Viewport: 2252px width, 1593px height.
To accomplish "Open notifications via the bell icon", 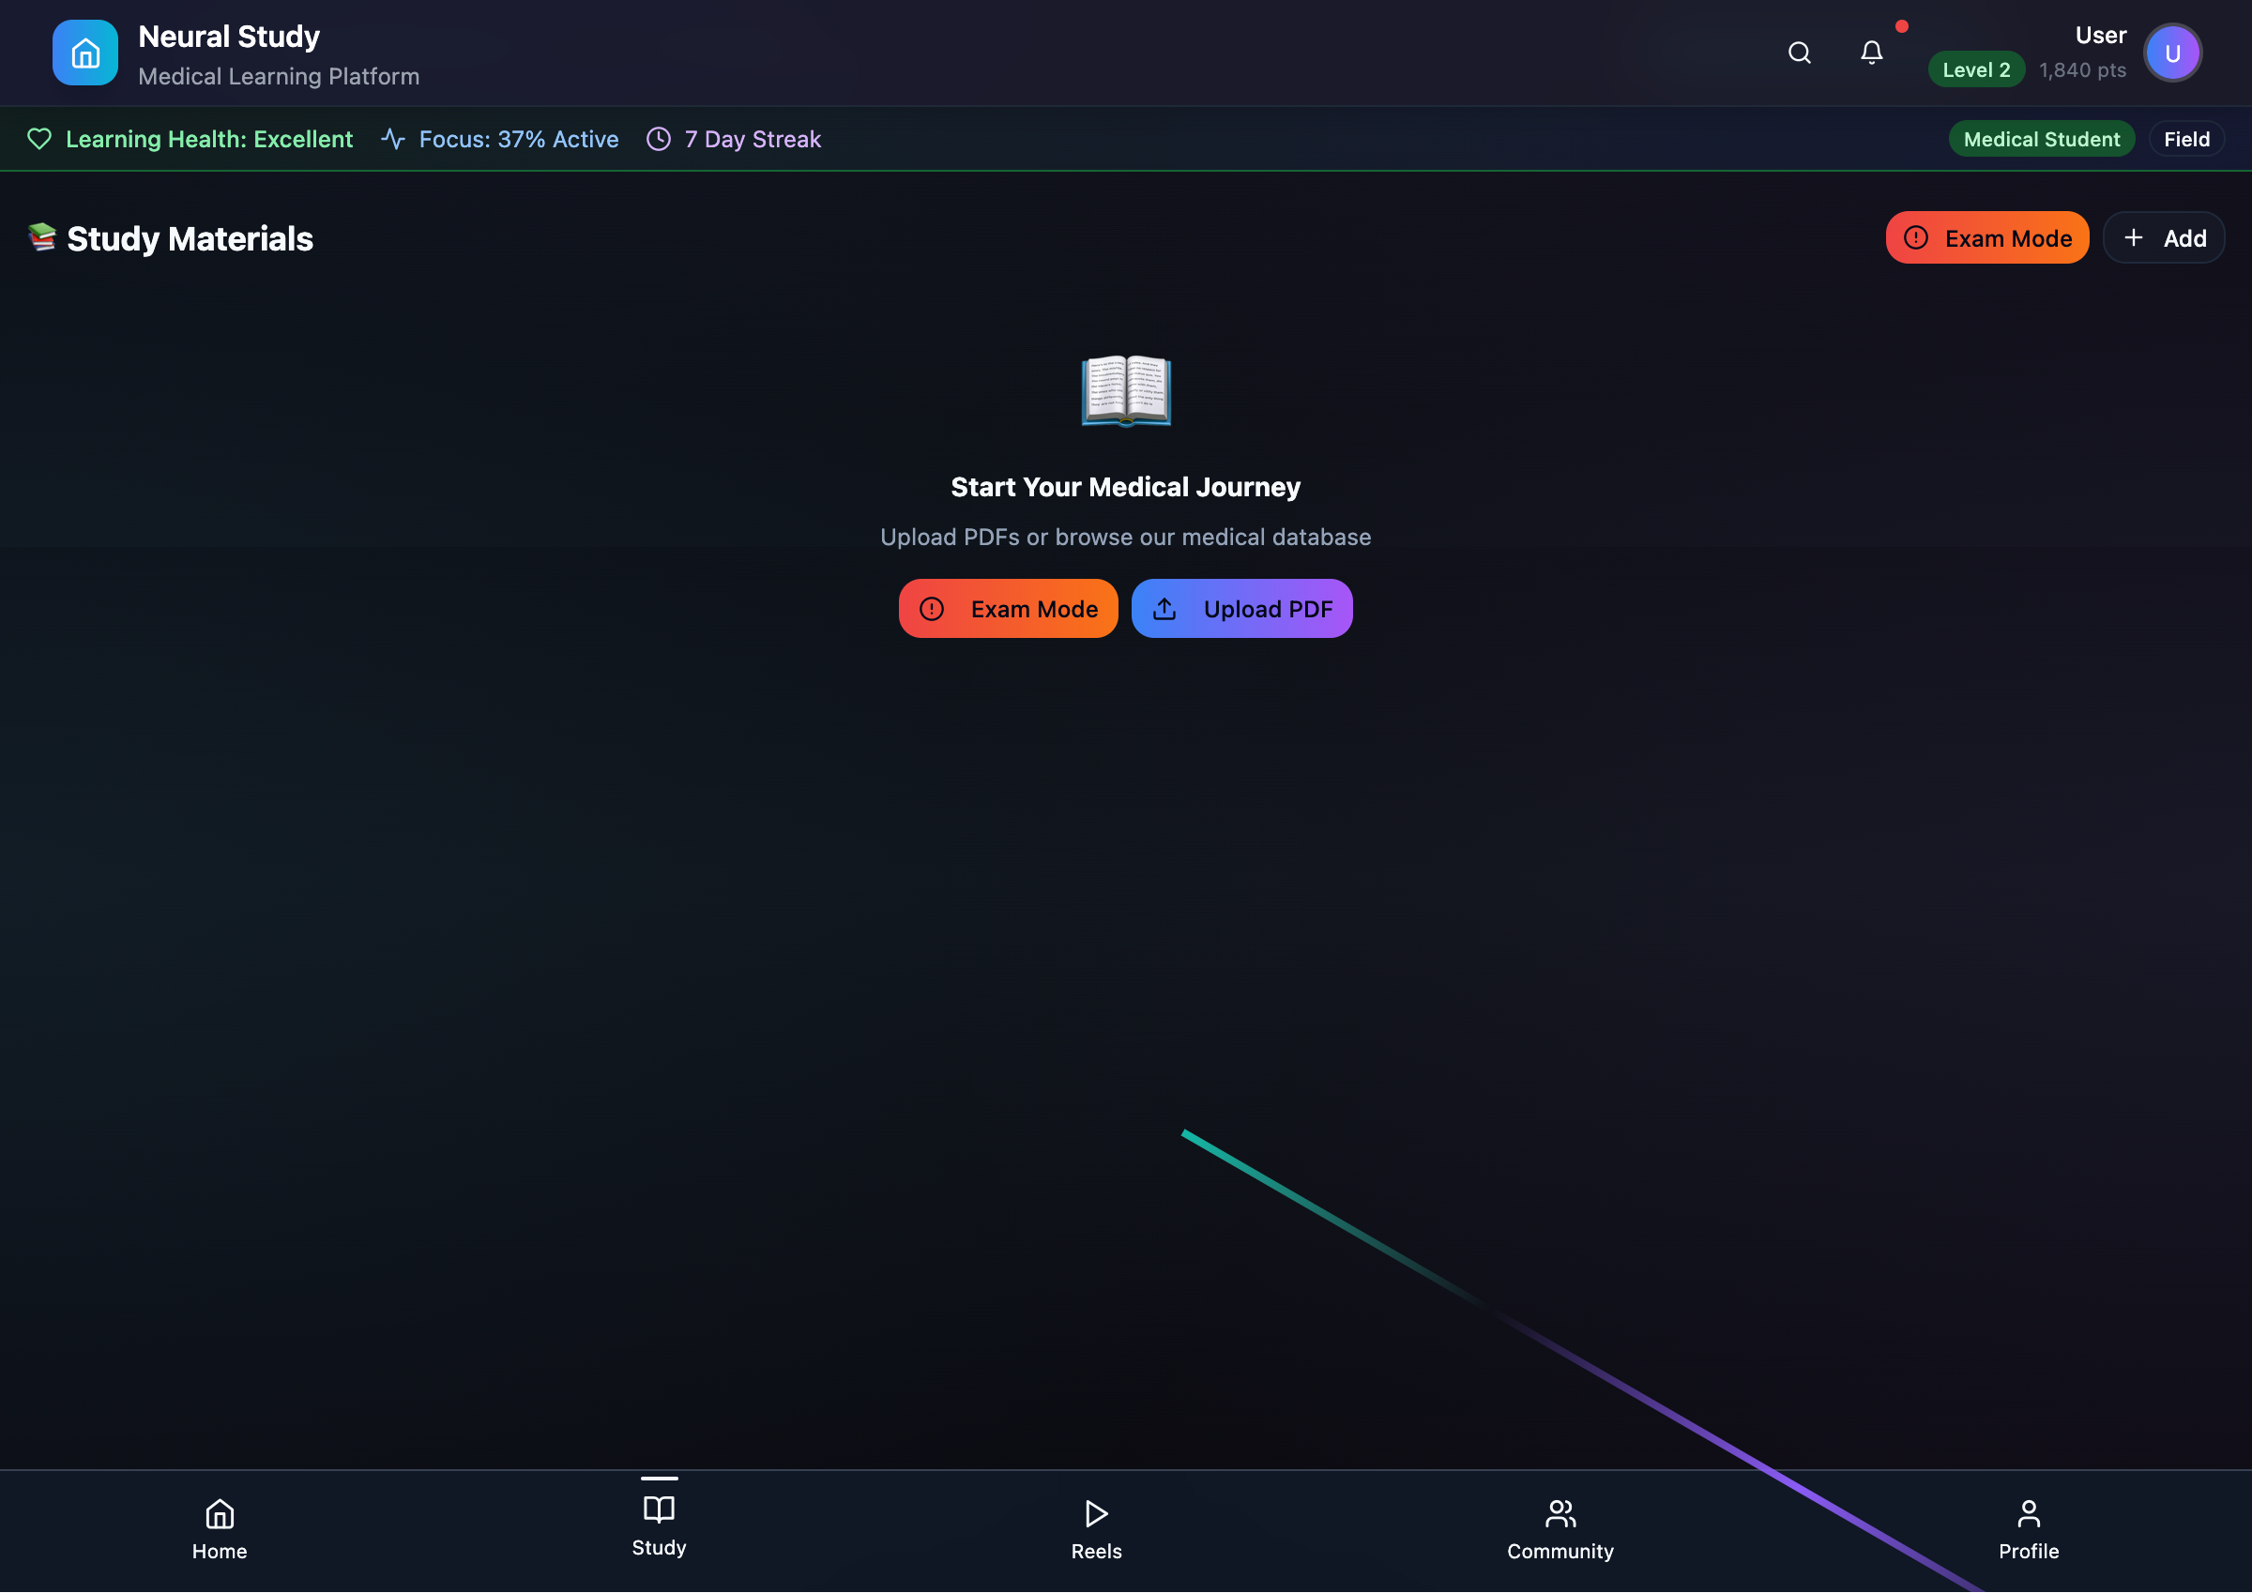I will pos(1871,53).
